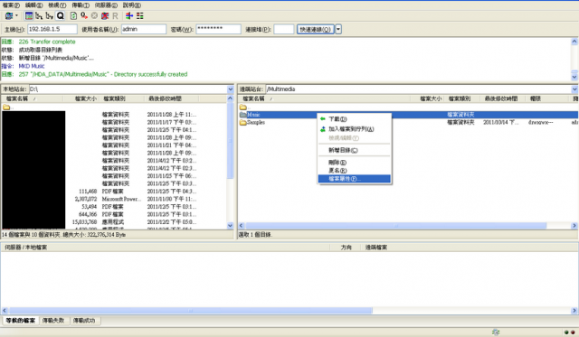The width and height of the screenshot is (579, 337).
Task: Click the remote list horizontal scrollbar thumb
Action: tap(396, 226)
